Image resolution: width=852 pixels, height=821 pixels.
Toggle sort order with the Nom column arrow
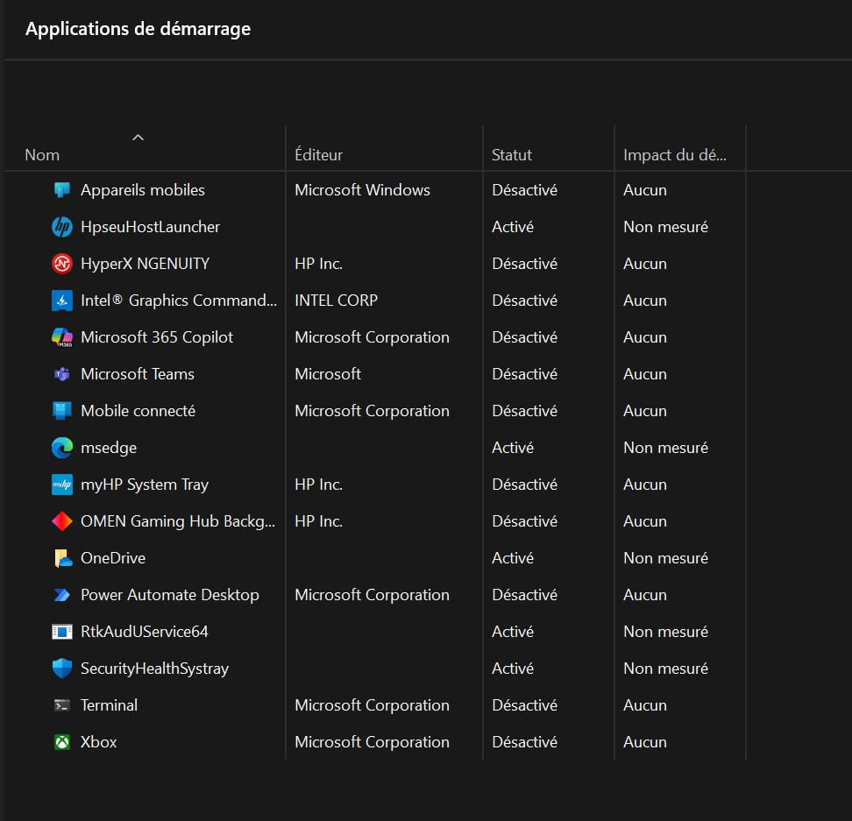pos(138,138)
